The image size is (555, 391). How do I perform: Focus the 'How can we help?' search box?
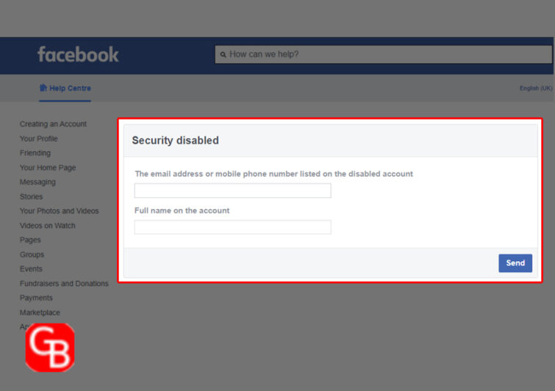[383, 54]
